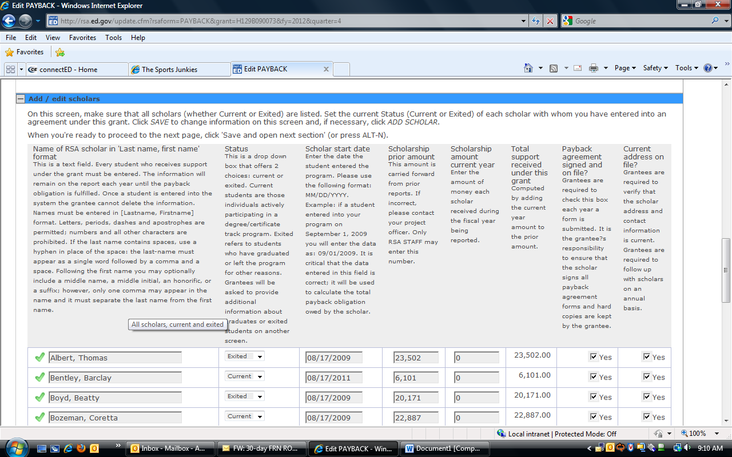Viewport: 732px width, 457px height.
Task: Open the Help question mark icon
Action: (x=708, y=68)
